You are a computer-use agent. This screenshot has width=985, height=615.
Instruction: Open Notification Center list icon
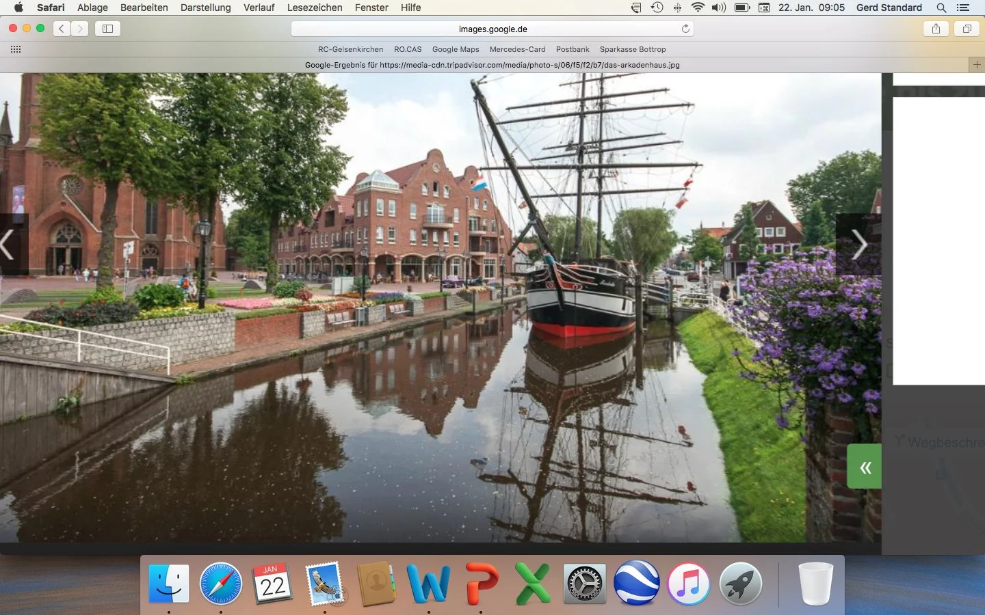[963, 8]
